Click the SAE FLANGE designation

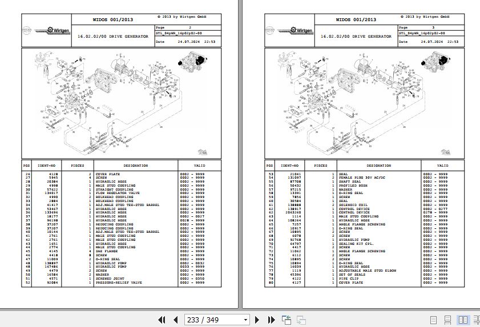tap(107, 251)
